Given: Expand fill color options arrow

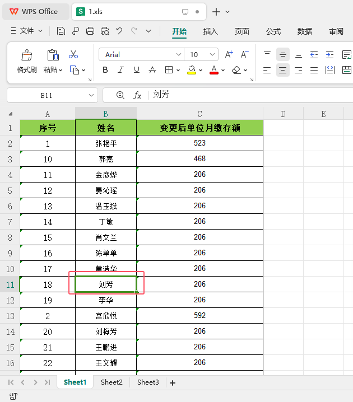Looking at the screenshot, I should [201, 70].
